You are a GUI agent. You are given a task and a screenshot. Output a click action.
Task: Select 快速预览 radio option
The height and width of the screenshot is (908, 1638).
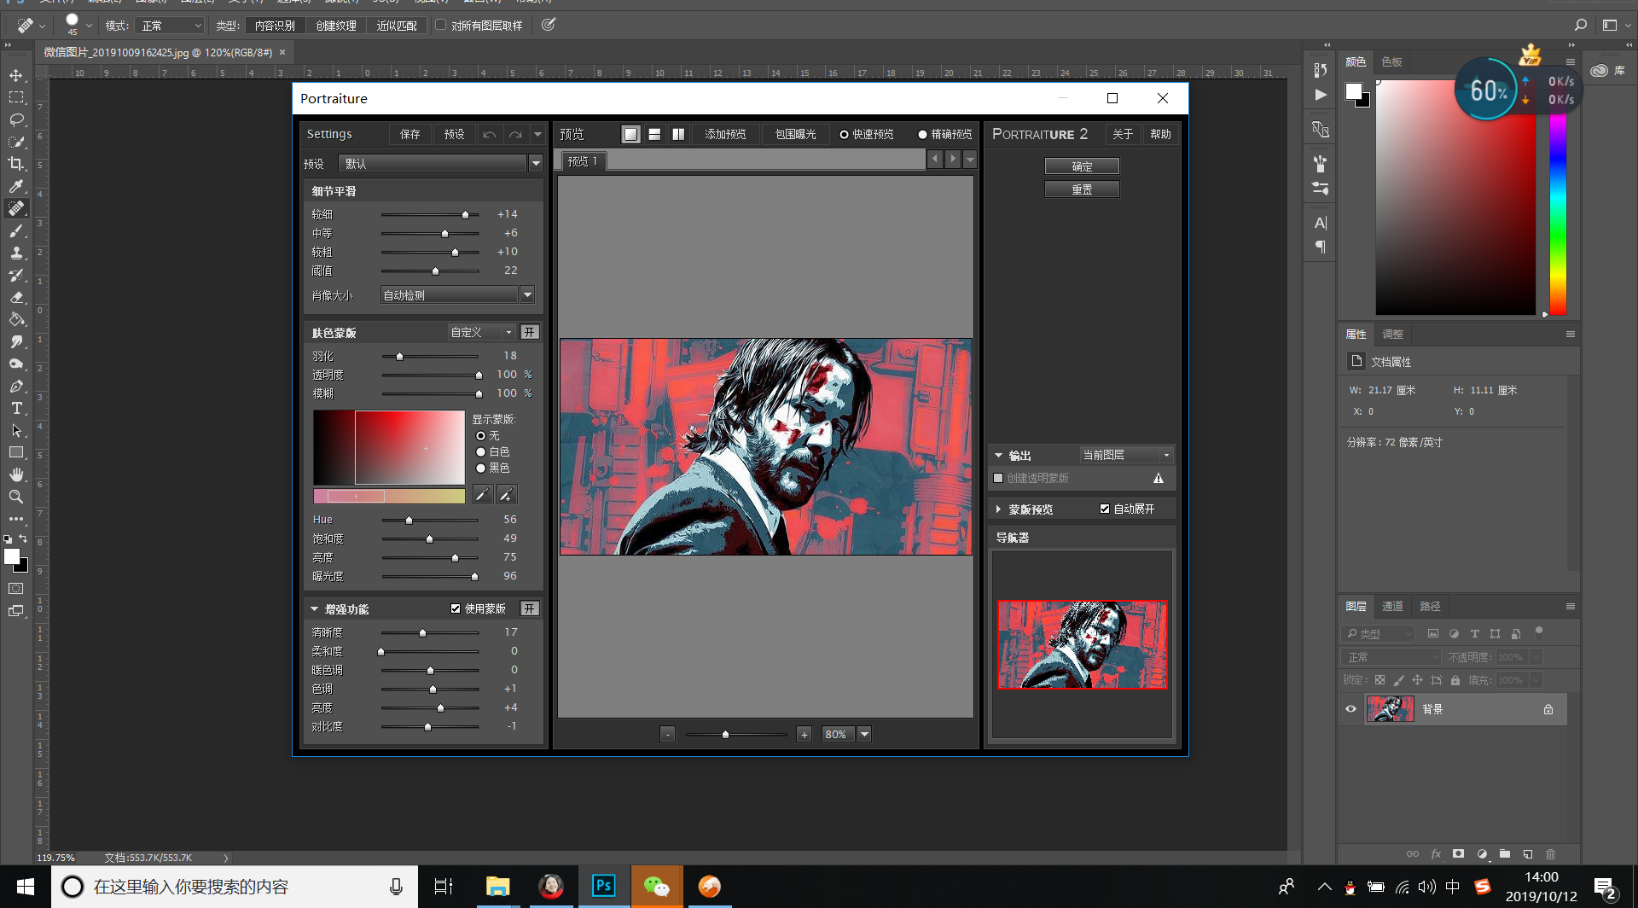point(867,134)
